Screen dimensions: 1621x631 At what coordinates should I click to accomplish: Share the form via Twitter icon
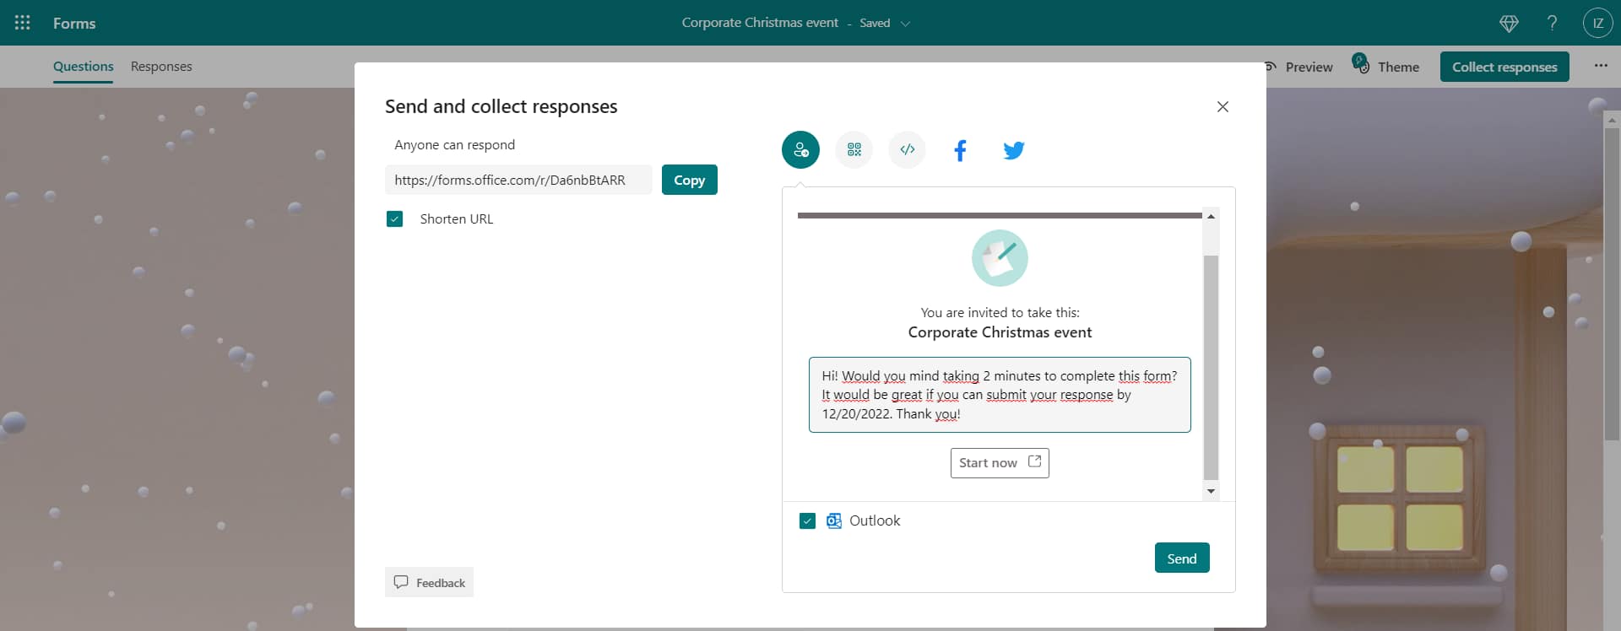coord(1013,150)
